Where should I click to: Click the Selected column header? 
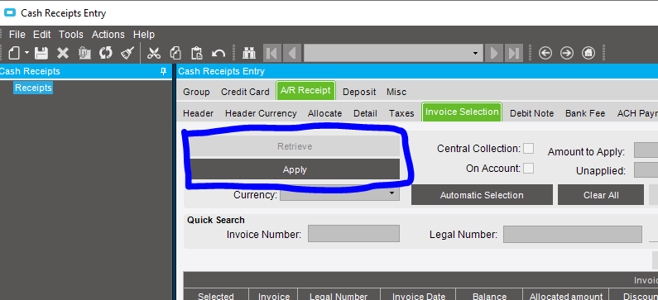[x=216, y=294]
